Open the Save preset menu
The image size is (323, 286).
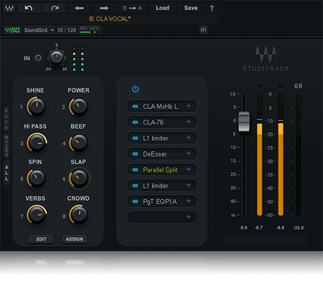191,8
